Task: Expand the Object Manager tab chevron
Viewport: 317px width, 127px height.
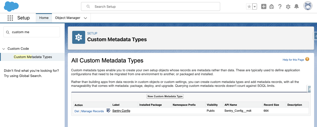Action: pos(85,18)
